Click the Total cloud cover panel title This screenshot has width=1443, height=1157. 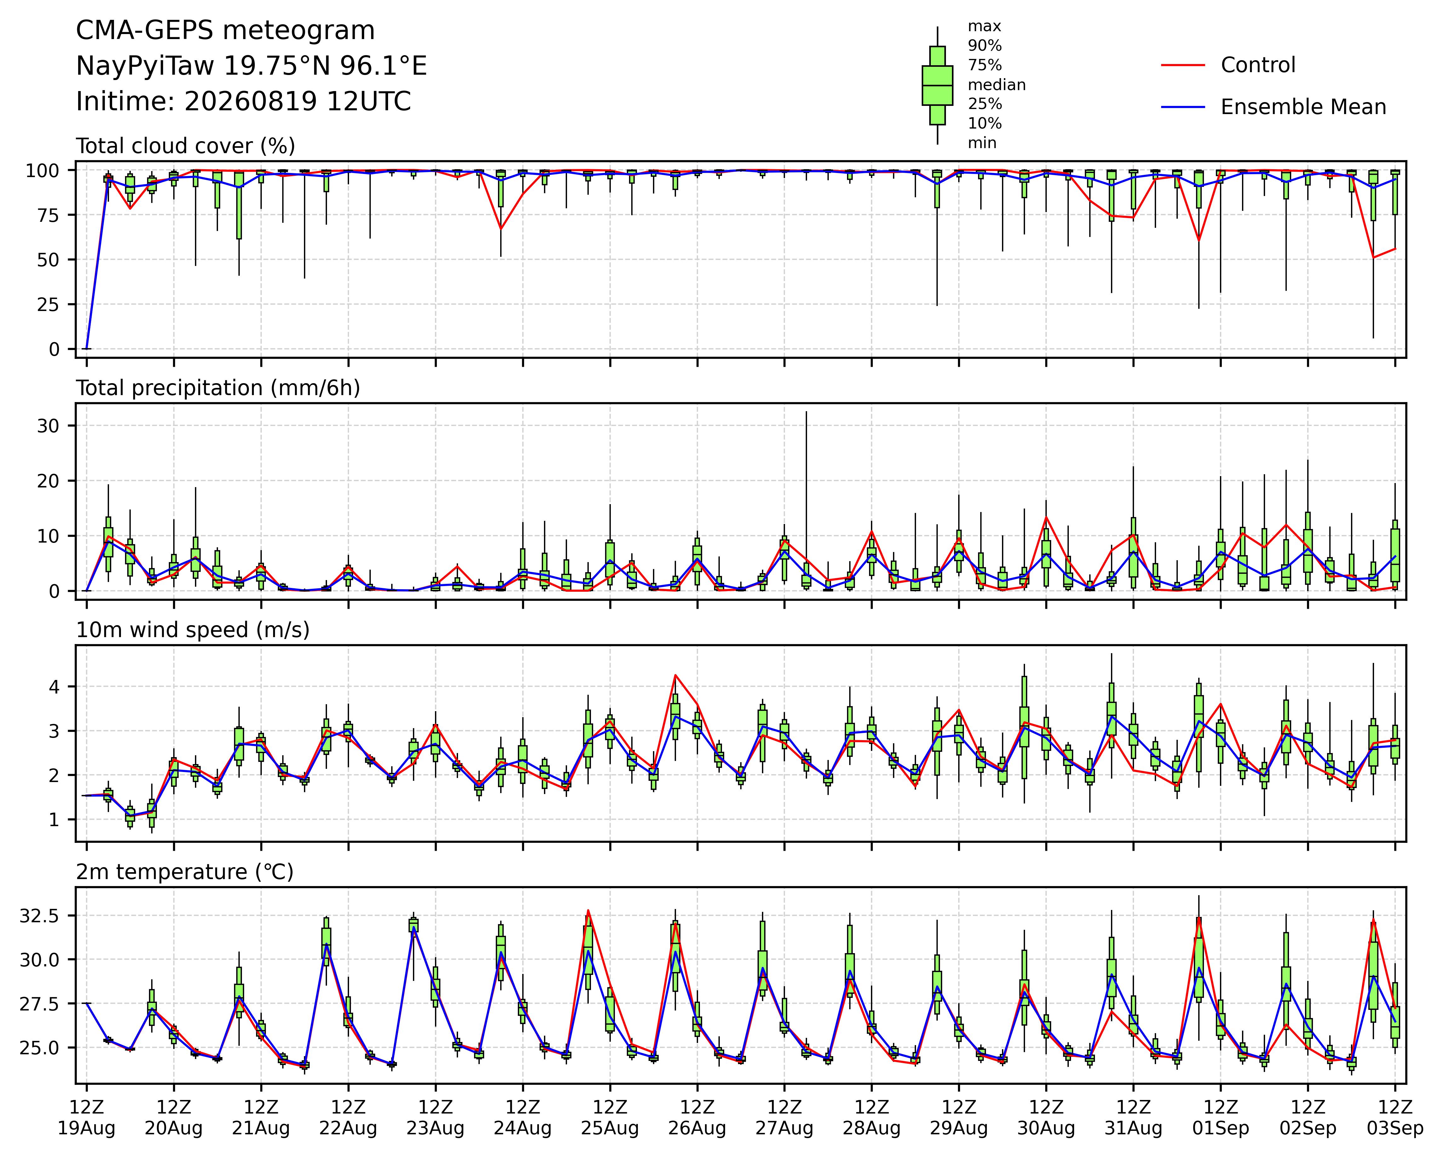(186, 146)
